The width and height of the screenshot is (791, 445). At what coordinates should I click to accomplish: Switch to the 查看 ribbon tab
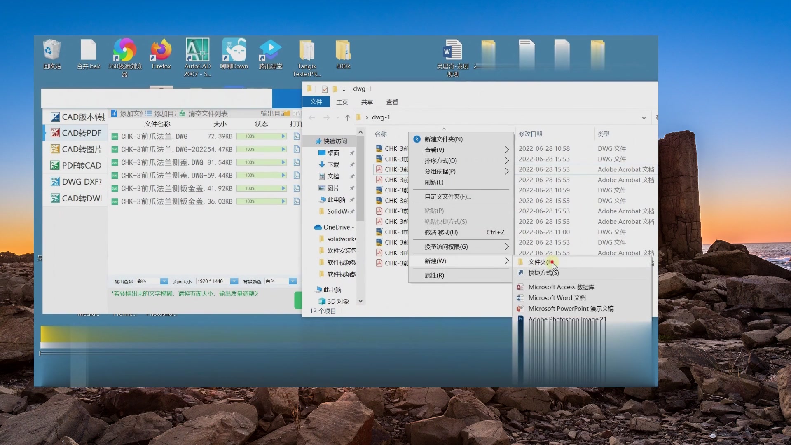392,102
